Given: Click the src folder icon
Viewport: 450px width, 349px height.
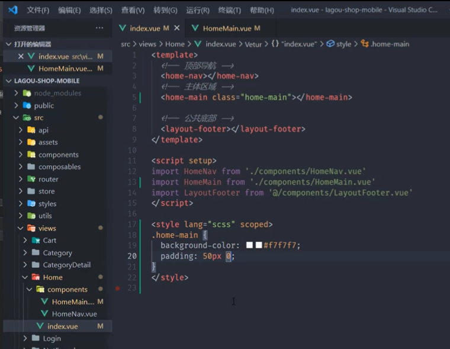Looking at the screenshot, I should (27, 117).
